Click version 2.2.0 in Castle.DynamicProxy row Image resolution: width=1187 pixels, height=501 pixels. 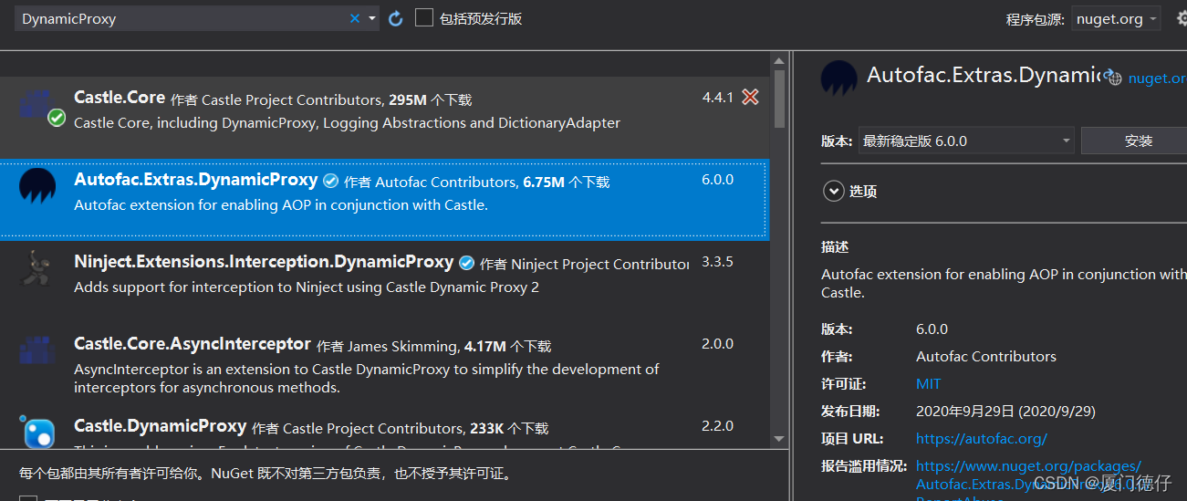point(718,425)
